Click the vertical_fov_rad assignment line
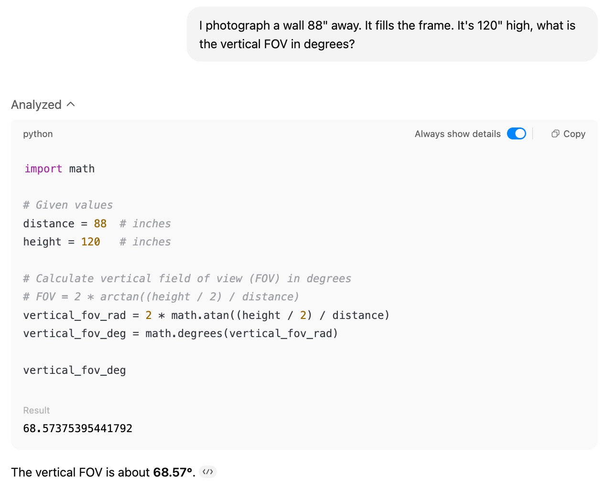604x488 pixels. tap(206, 315)
